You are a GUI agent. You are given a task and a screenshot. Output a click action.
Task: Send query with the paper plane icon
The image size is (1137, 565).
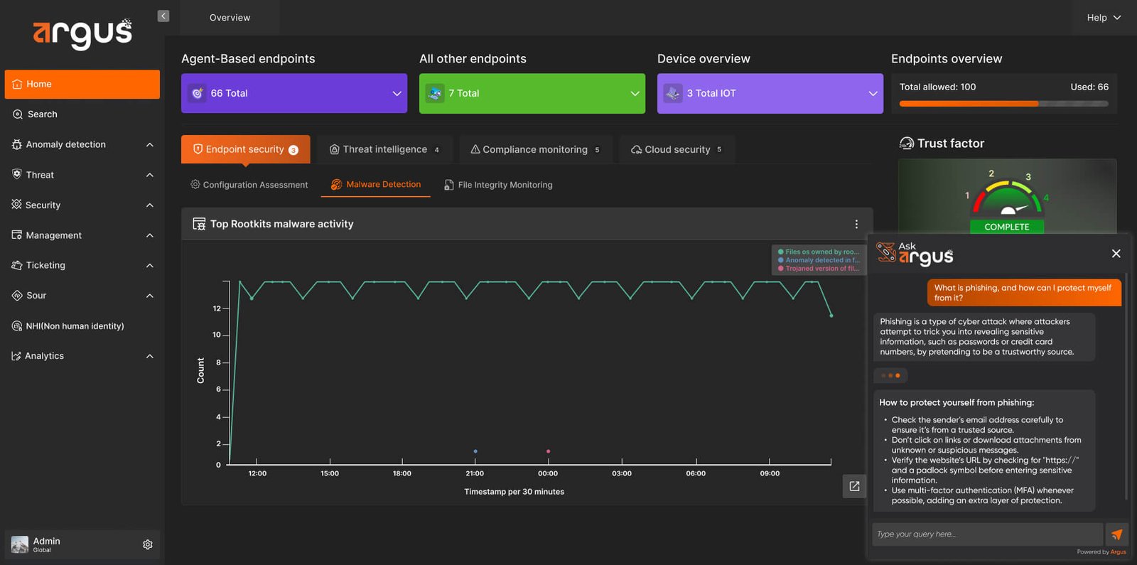1117,534
